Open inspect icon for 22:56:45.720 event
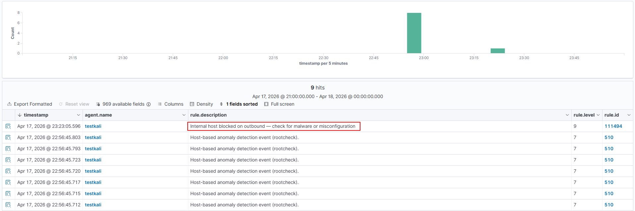 tap(8, 171)
